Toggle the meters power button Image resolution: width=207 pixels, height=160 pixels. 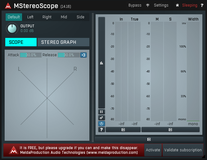(x=101, y=124)
